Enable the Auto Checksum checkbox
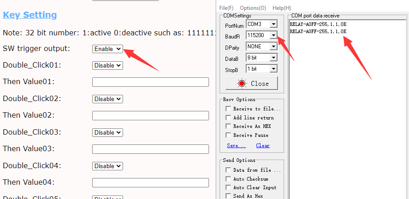 [x=229, y=179]
